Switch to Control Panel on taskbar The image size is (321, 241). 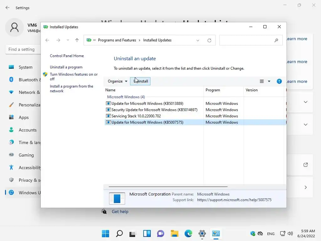coord(216,233)
